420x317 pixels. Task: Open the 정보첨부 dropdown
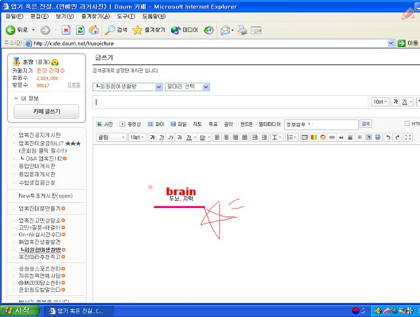pyautogui.click(x=298, y=124)
